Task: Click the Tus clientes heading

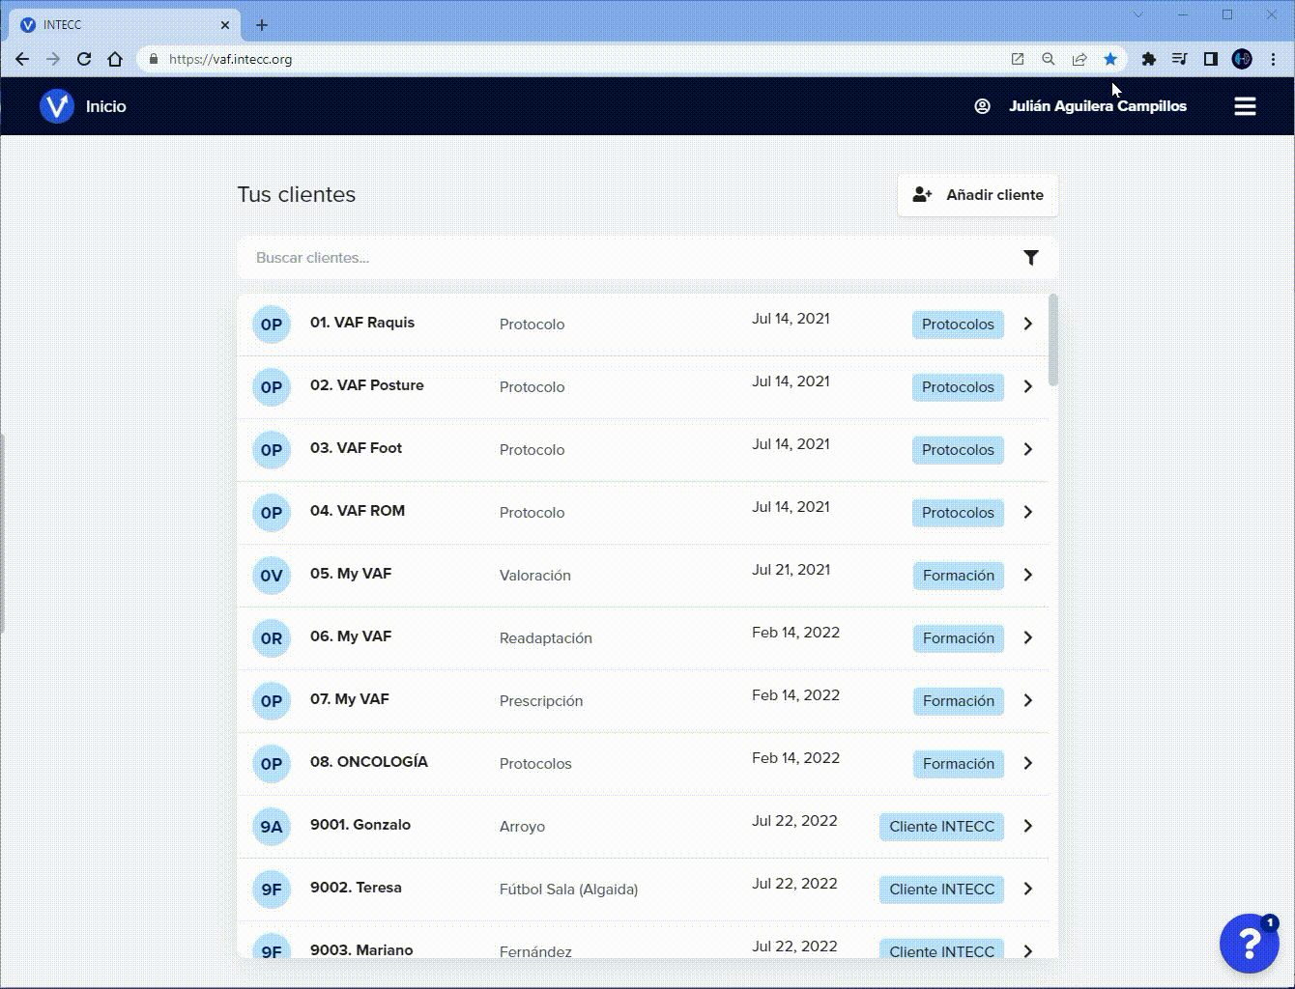Action: pos(297,194)
